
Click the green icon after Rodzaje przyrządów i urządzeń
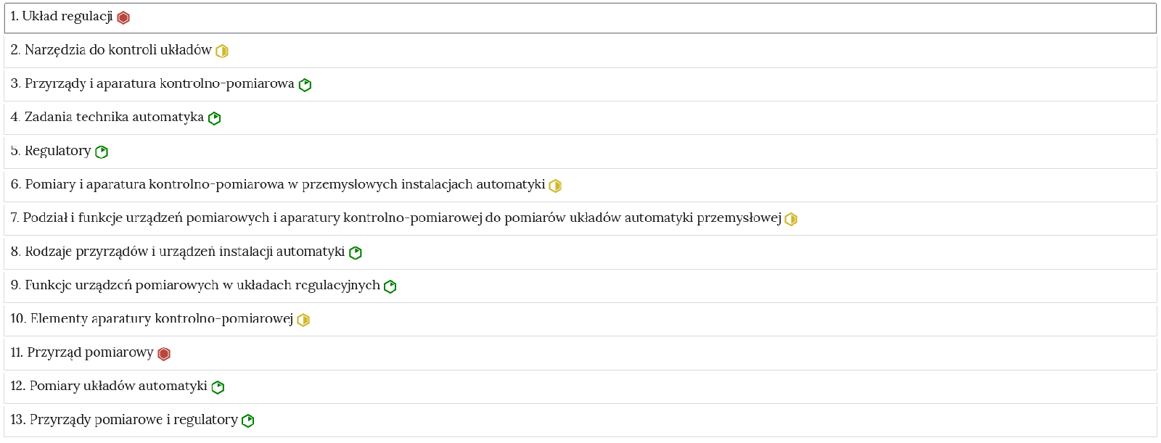coord(356,253)
